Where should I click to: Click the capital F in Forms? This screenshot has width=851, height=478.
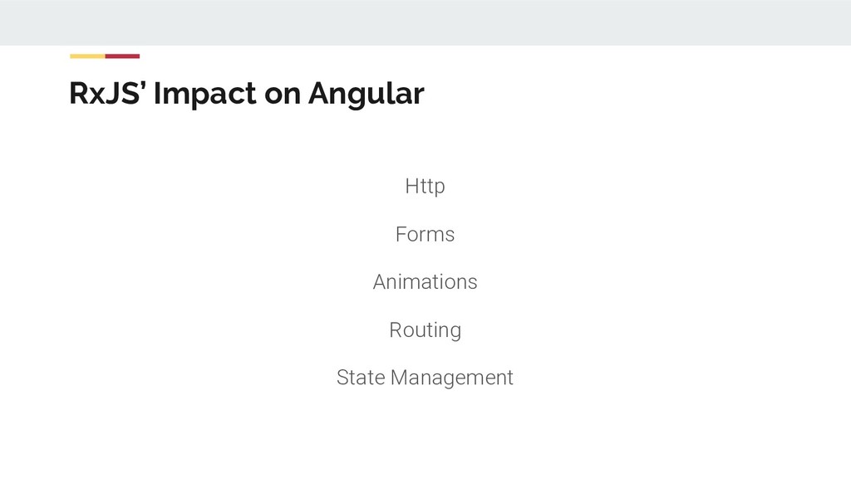click(x=401, y=235)
